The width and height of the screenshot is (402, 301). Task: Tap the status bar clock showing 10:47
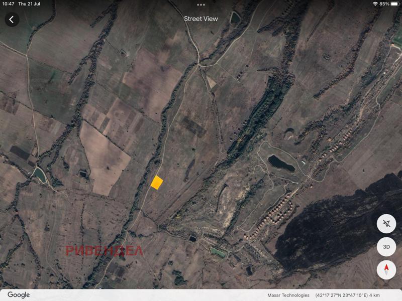(8, 4)
